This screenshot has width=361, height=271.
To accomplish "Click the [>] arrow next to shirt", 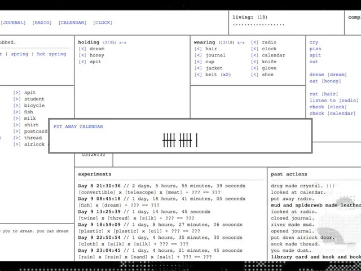I will [17, 125].
